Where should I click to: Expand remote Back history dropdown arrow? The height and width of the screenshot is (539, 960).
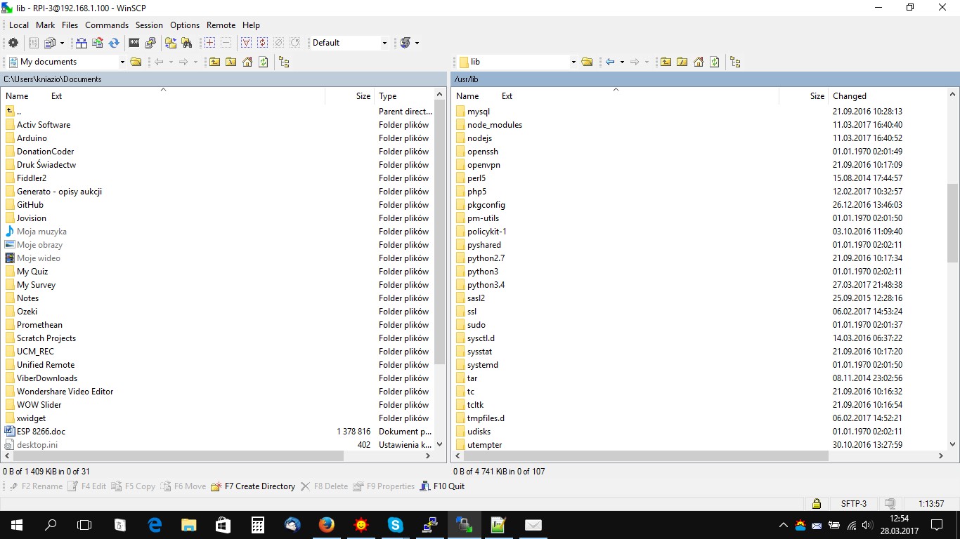click(622, 62)
